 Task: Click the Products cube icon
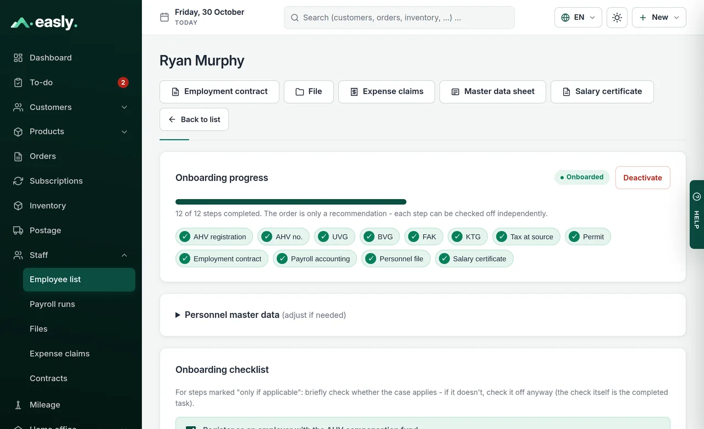(18, 131)
